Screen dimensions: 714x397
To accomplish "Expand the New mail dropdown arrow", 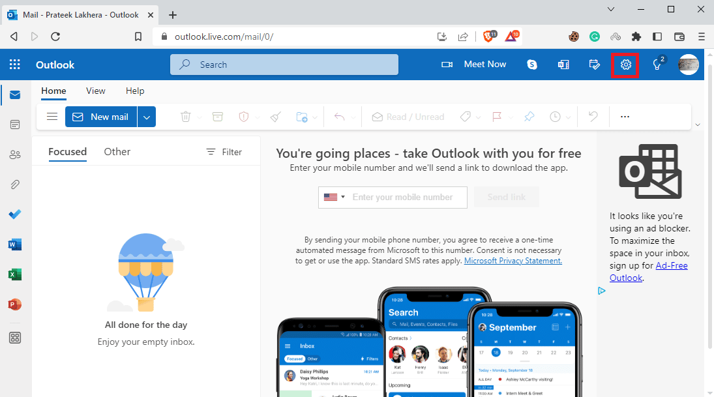I will coord(147,117).
